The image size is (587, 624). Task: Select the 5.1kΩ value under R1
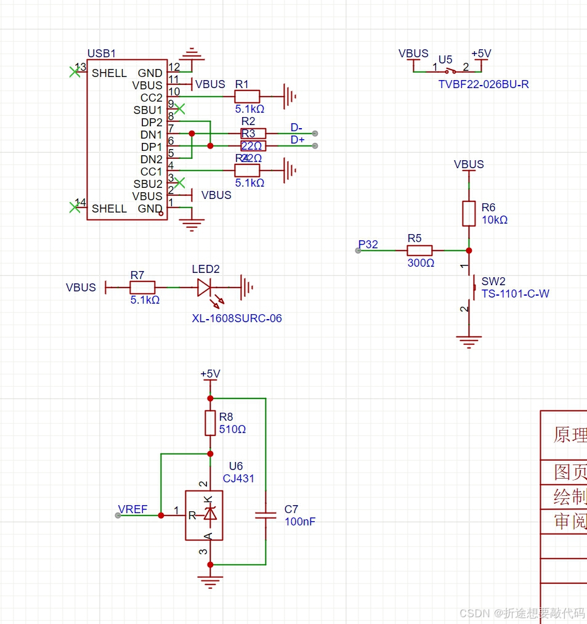pyautogui.click(x=249, y=109)
